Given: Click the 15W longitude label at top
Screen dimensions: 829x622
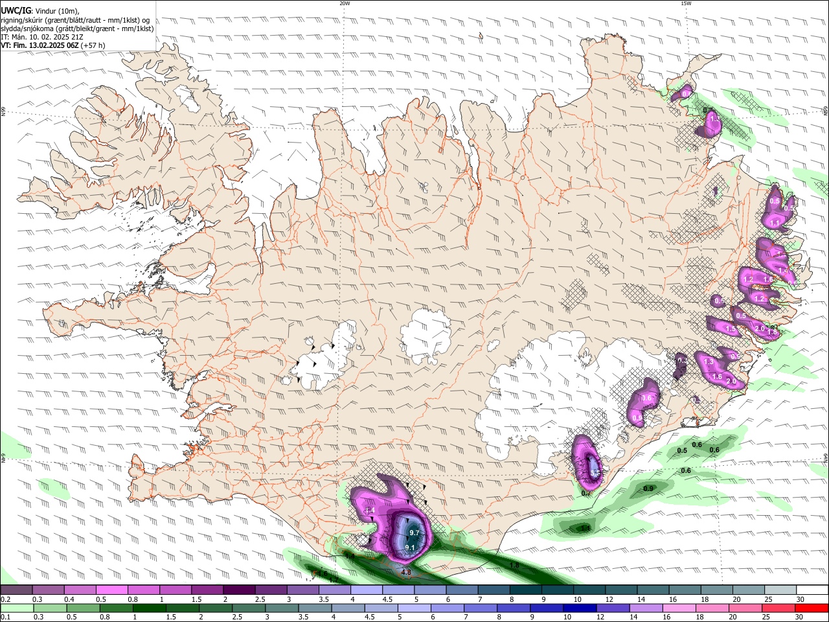Looking at the screenshot, I should point(686,3).
